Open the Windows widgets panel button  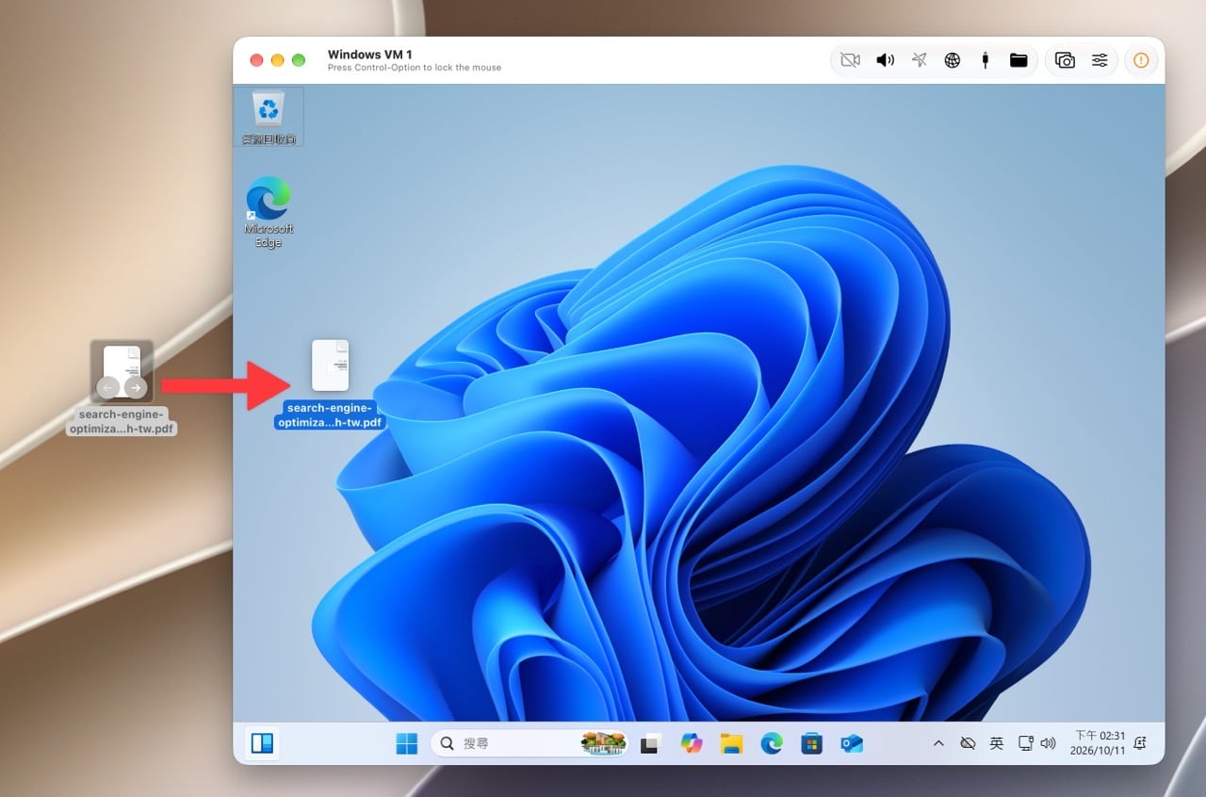[262, 744]
